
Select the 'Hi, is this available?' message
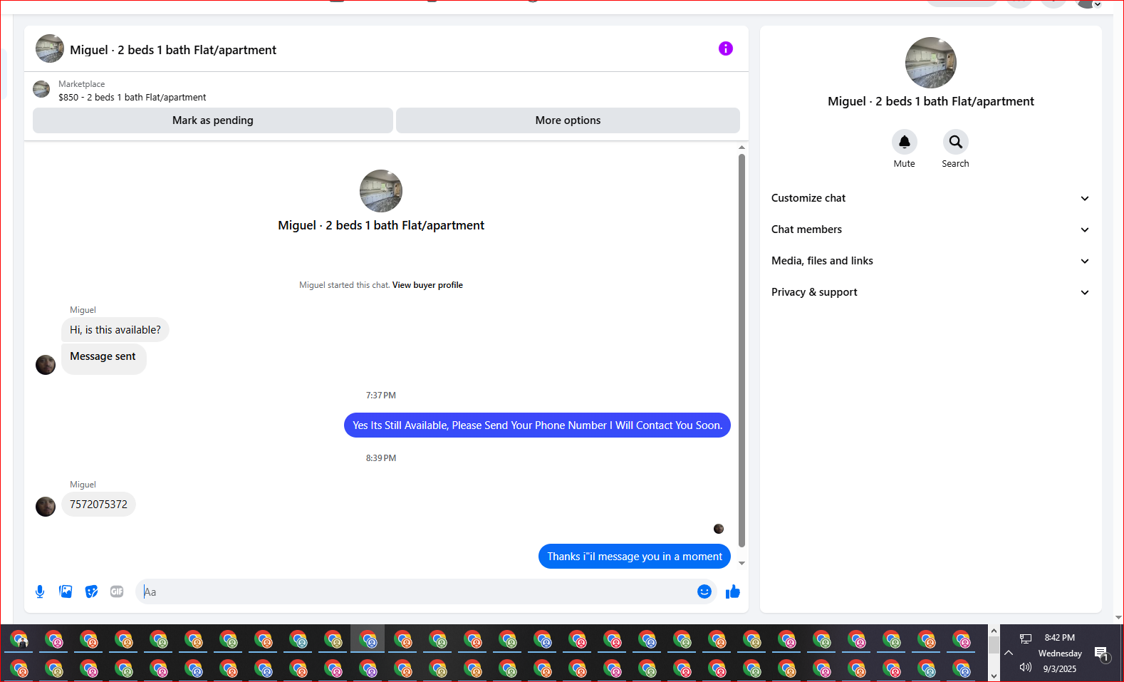point(115,330)
